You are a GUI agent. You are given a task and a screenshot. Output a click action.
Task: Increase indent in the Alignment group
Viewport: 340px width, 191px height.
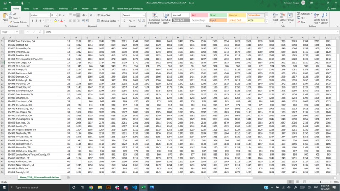(x=88, y=21)
